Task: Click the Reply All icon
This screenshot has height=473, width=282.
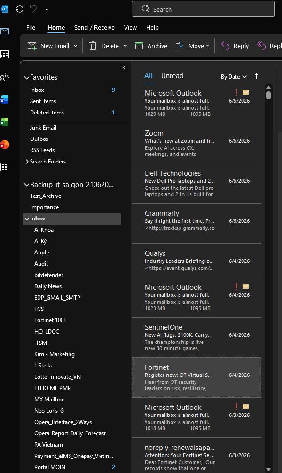Action: pyautogui.click(x=261, y=46)
